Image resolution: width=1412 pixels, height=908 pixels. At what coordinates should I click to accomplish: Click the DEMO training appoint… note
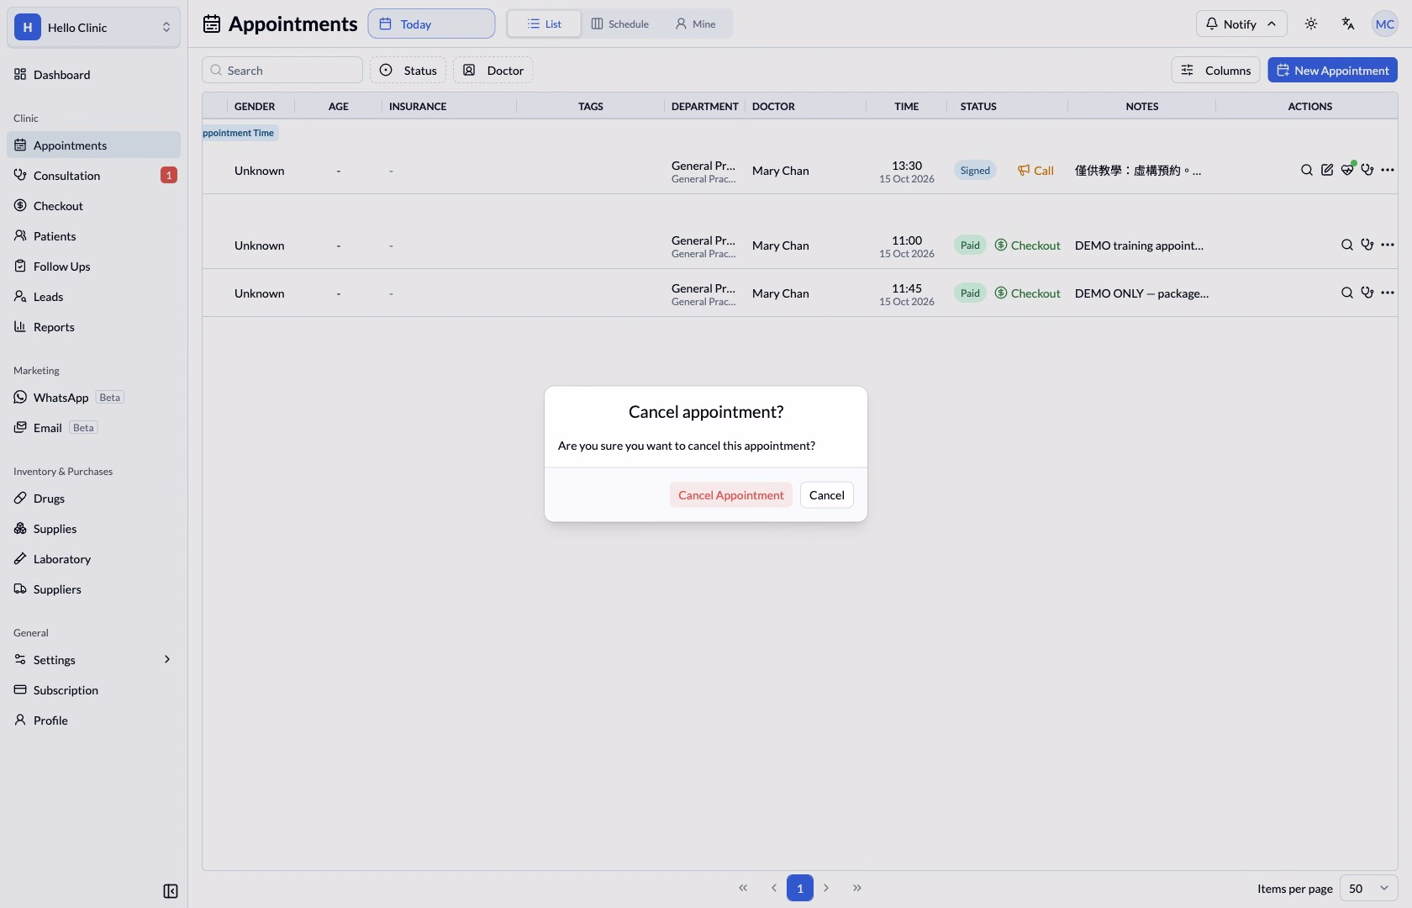click(1139, 245)
